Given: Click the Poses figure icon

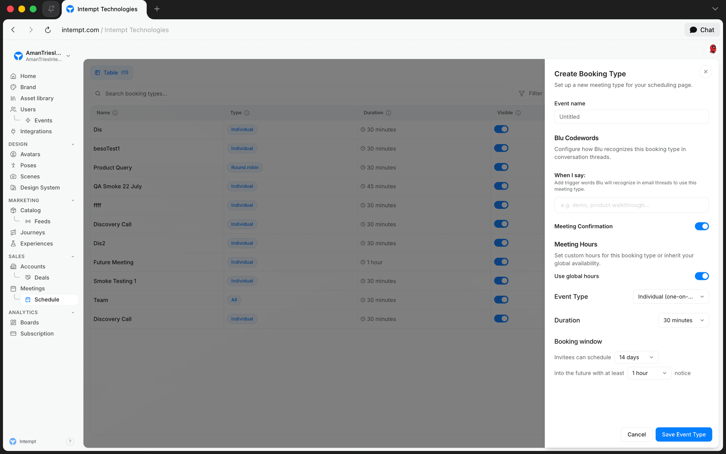Looking at the screenshot, I should coord(13,165).
